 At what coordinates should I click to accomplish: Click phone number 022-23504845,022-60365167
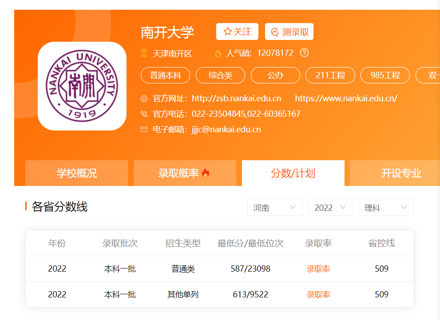[246, 114]
